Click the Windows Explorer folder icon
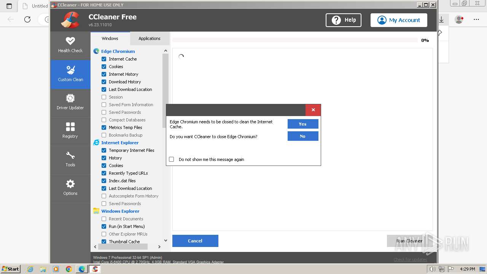The width and height of the screenshot is (487, 274). point(96,211)
